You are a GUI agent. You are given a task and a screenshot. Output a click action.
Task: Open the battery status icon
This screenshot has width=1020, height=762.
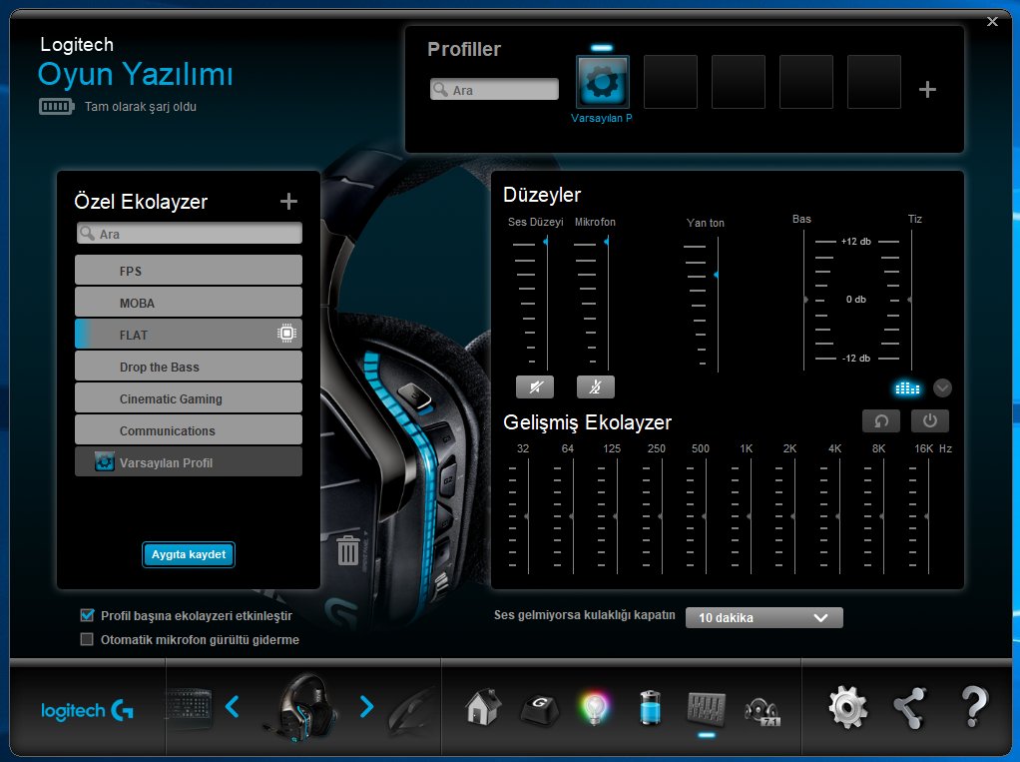650,707
